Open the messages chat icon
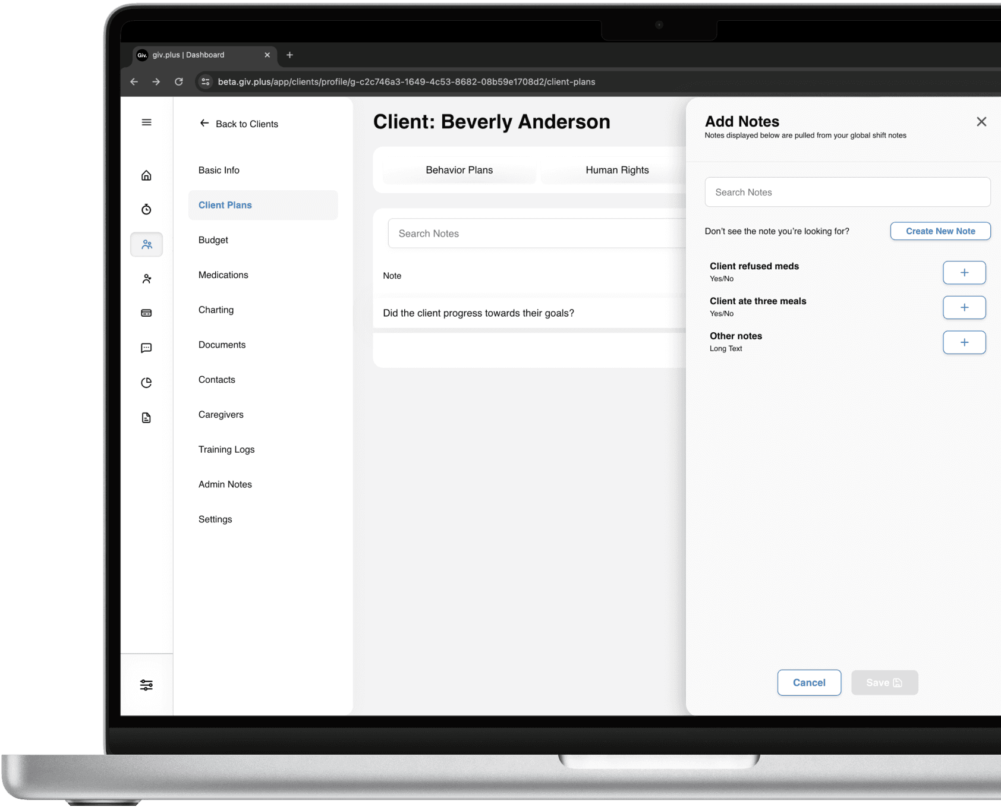This screenshot has height=807, width=1001. pyautogui.click(x=146, y=348)
